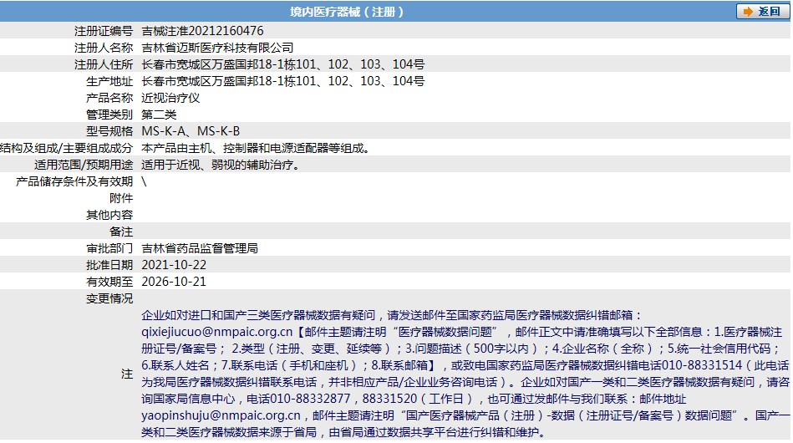Screen dimensions: 793x443
Task: Click the 返回 back button
Action: 762,11
